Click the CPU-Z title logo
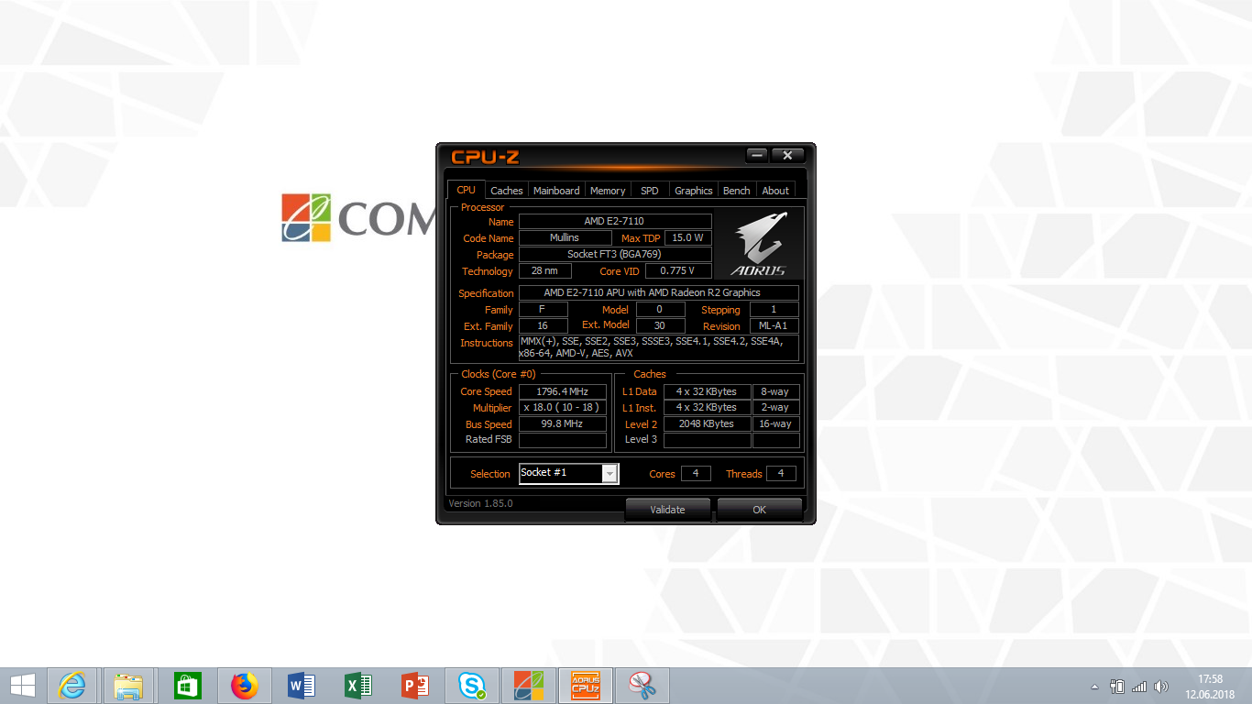This screenshot has height=704, width=1252. (x=486, y=157)
